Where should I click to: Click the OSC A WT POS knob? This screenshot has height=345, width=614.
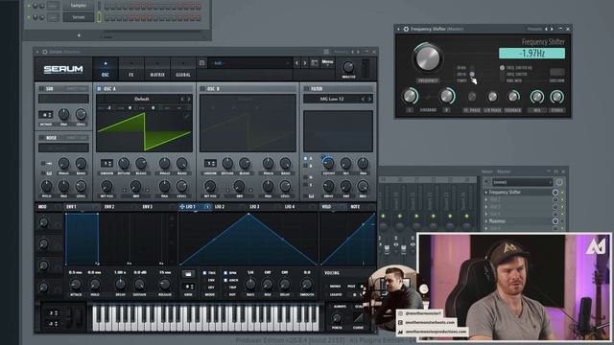(106, 186)
